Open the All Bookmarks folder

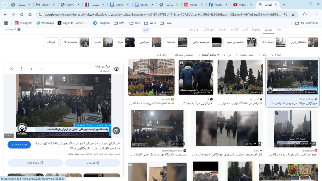click(x=307, y=23)
